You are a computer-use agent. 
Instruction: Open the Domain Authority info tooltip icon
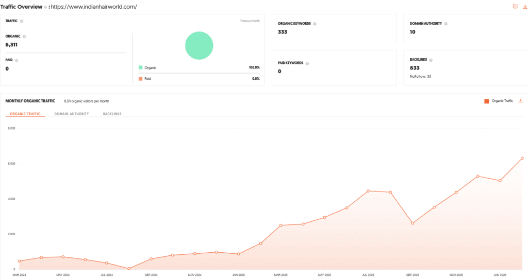tap(446, 24)
